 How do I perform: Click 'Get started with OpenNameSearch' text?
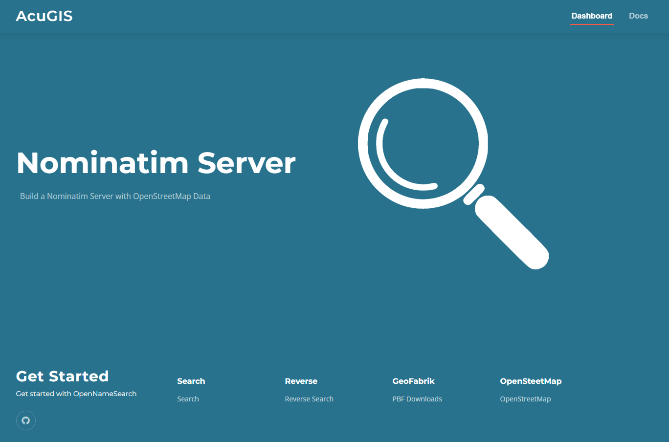point(76,394)
